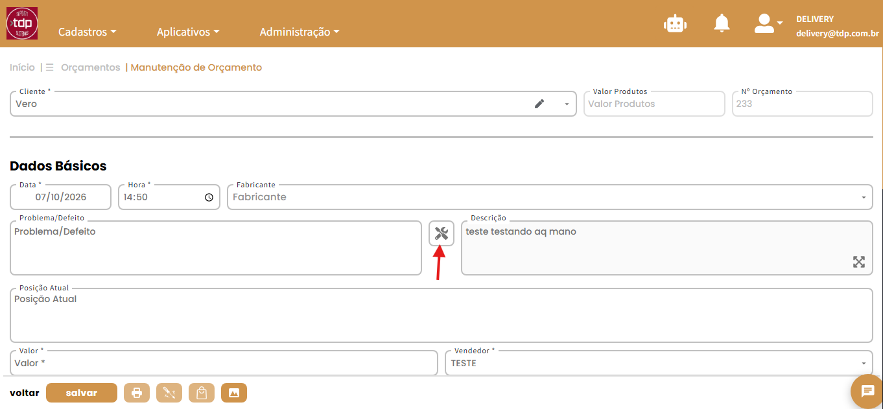Click the pencil icon to edit client Vero
The image size is (883, 409).
[539, 104]
